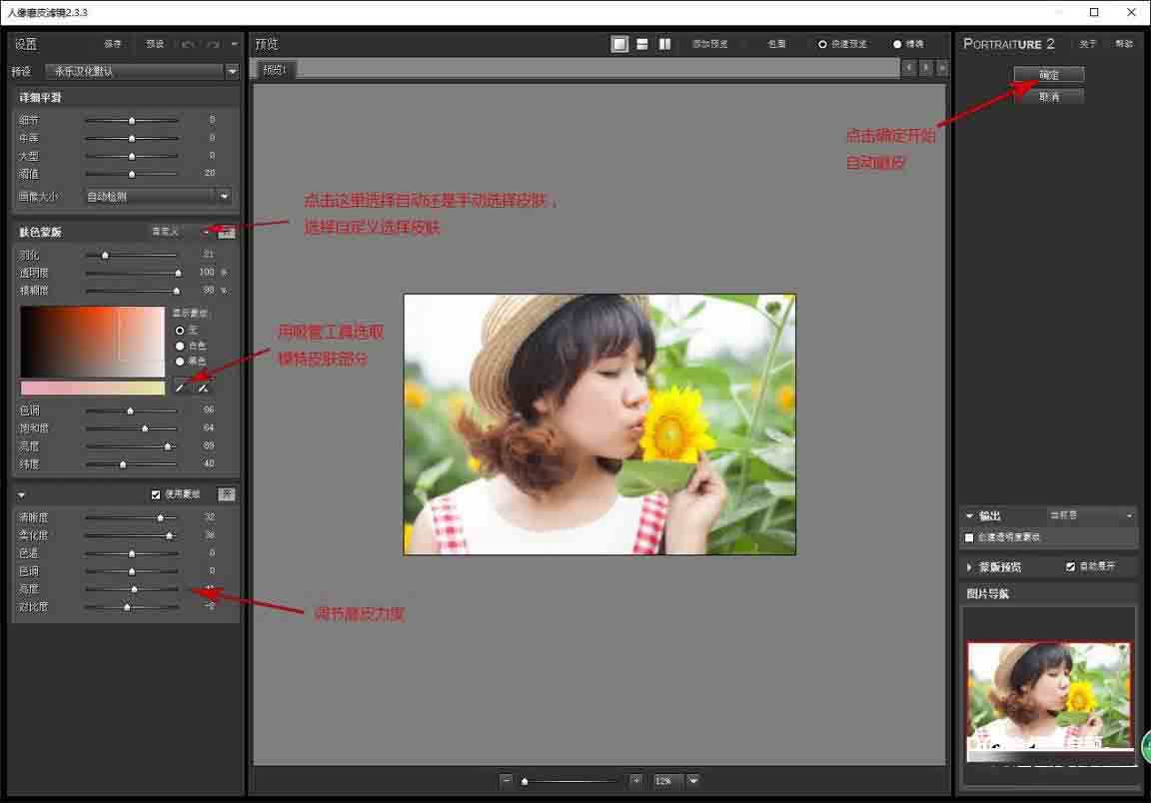
Task: Select the 白色 display mask radio button
Action: 180,346
